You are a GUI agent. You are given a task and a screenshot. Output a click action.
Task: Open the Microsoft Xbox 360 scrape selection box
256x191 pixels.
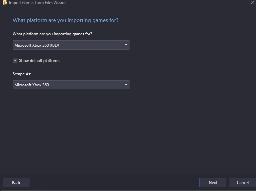tap(71, 85)
